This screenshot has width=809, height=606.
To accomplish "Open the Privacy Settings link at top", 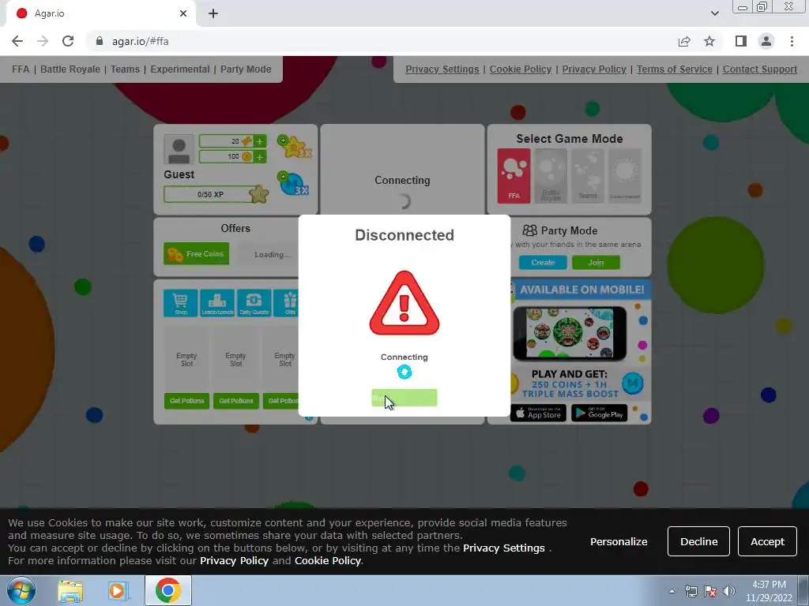I will [442, 69].
